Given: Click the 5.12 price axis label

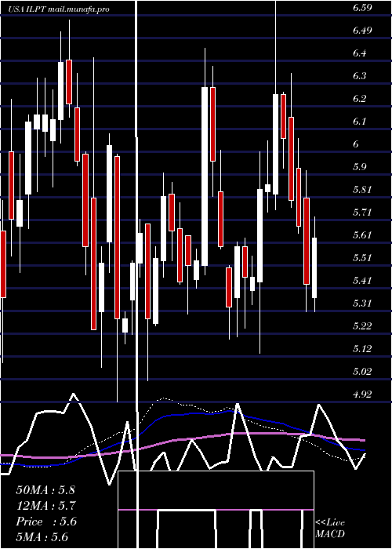Looking at the screenshot, I should [362, 349].
